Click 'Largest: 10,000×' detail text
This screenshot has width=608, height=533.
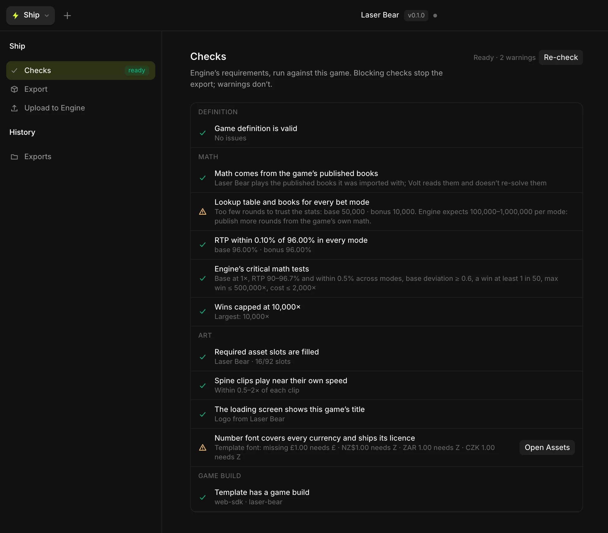tap(242, 317)
